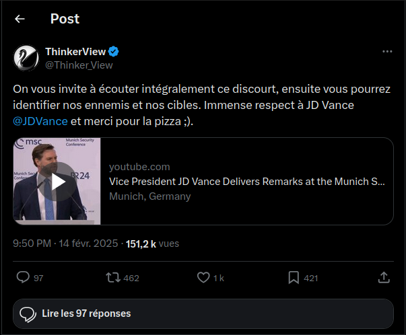Click the Post header title
This screenshot has height=335, width=406.
click(x=65, y=19)
